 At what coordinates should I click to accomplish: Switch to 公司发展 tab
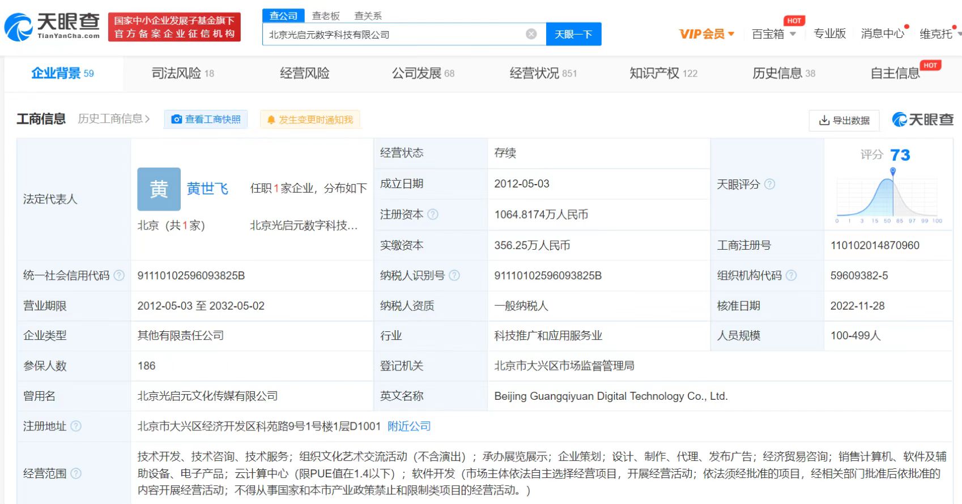pyautogui.click(x=423, y=73)
